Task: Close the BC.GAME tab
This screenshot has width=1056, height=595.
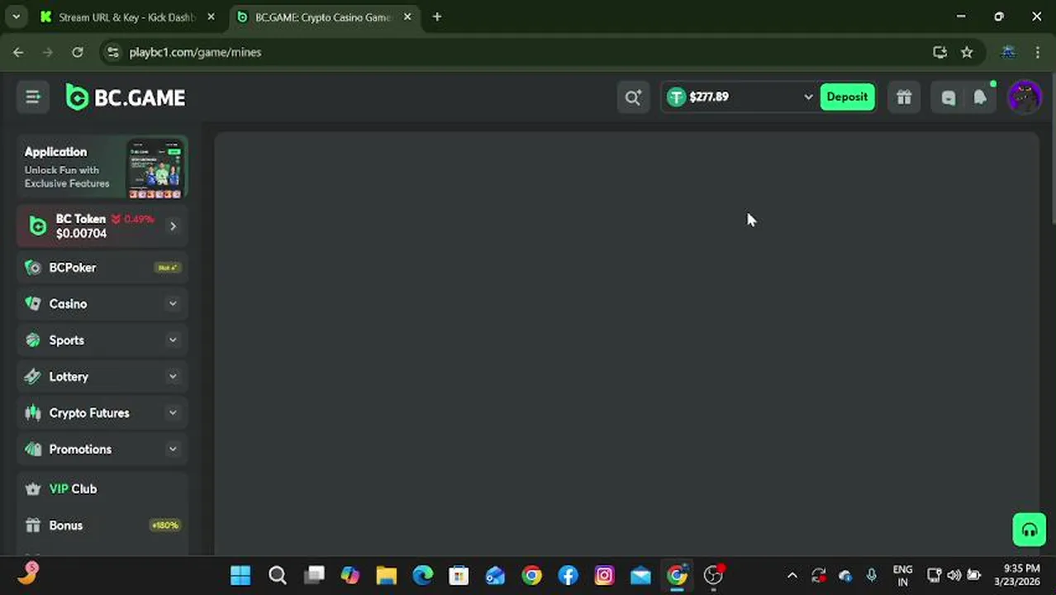Action: (407, 17)
